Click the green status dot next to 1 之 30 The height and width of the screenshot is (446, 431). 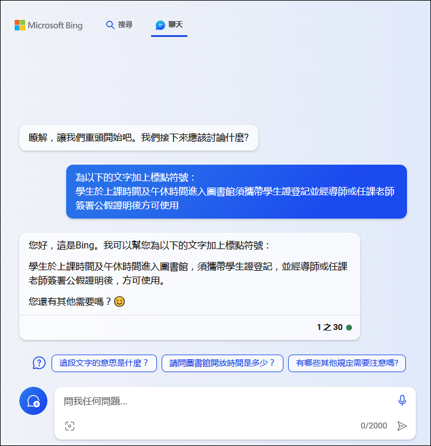tap(349, 328)
